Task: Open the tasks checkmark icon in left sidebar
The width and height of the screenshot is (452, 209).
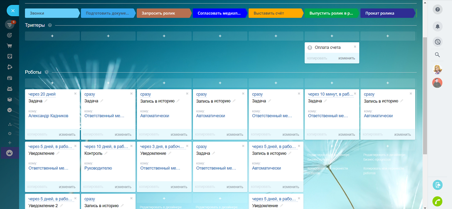Action: click(x=10, y=56)
